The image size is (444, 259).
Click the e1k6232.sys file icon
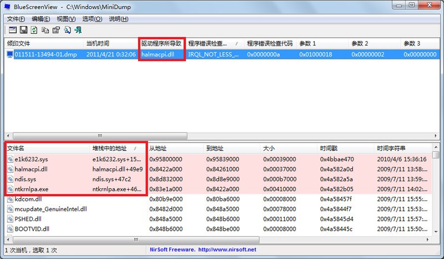10,159
